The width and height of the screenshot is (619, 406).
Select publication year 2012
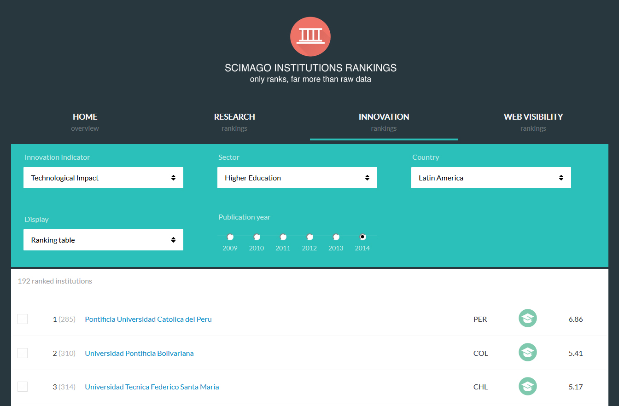[x=310, y=237]
